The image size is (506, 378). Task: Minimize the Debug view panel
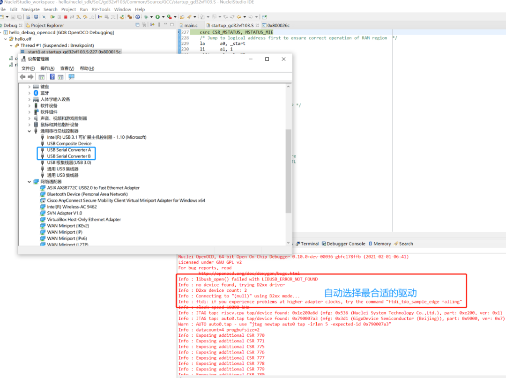pos(165,24)
